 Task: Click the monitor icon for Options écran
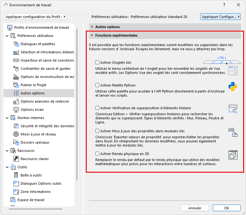coord(16,110)
